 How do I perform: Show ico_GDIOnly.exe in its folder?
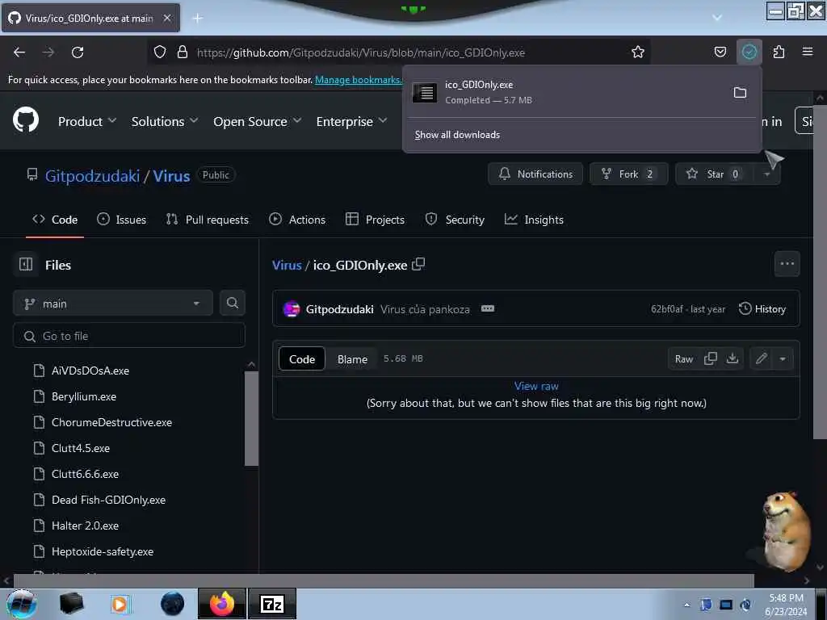(x=740, y=93)
